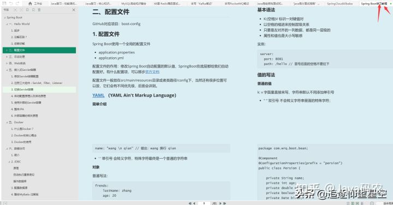Open the YAML hyperlink heading
Screen dimensions: 393x205
(98, 95)
